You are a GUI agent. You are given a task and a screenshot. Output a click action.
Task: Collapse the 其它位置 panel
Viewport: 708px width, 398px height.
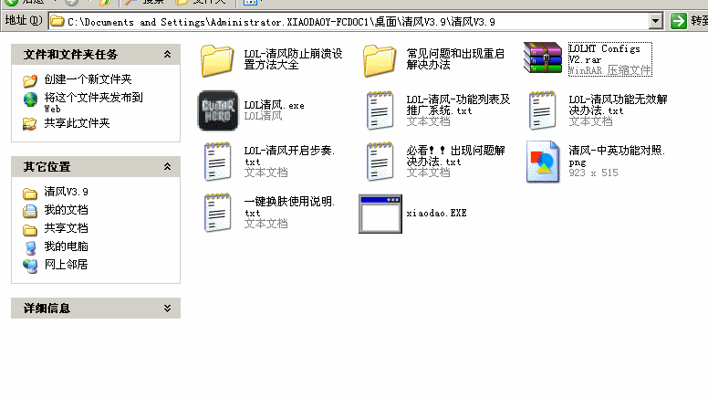click(167, 167)
